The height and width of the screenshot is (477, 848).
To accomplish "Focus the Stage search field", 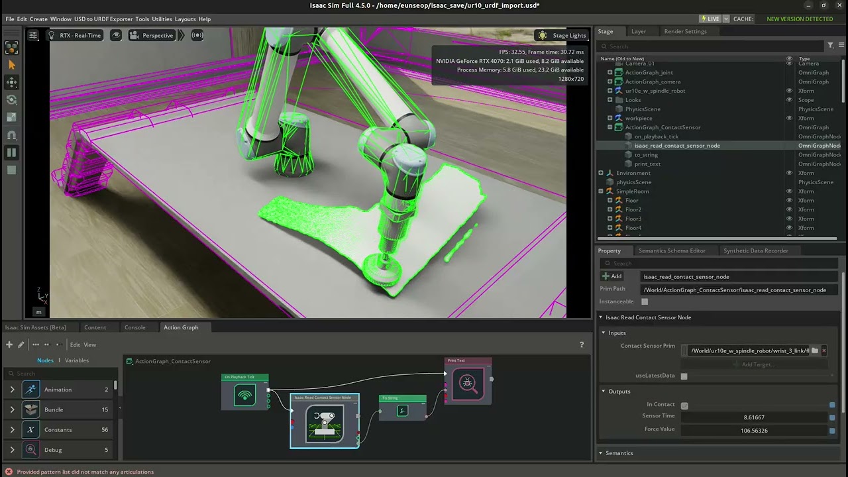I will [x=710, y=46].
